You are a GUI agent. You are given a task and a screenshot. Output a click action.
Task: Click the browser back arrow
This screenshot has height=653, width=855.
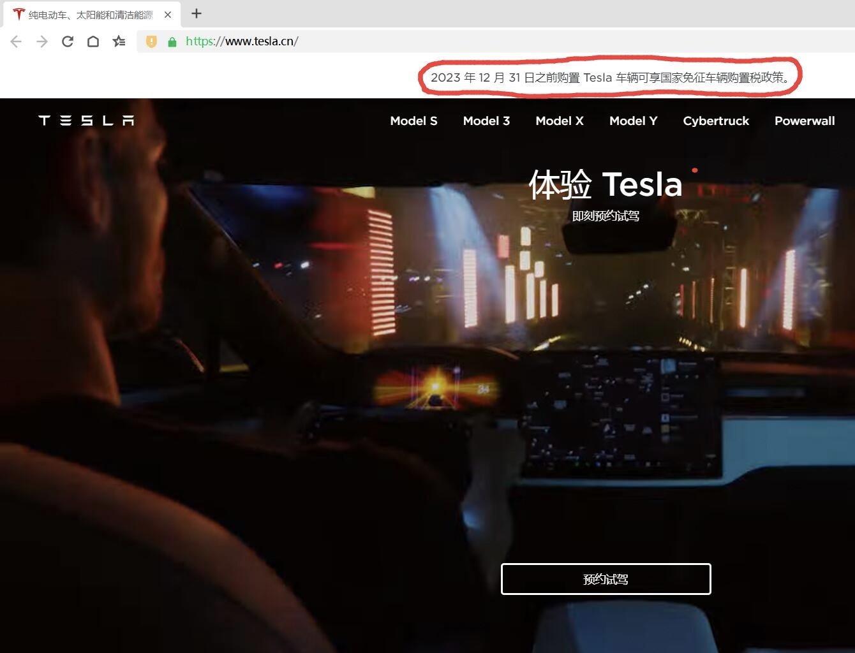pos(17,41)
